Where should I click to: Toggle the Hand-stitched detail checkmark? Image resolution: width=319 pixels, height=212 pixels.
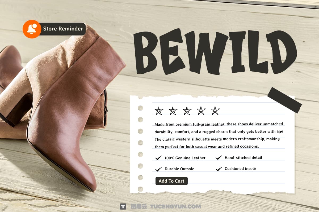[219, 158]
